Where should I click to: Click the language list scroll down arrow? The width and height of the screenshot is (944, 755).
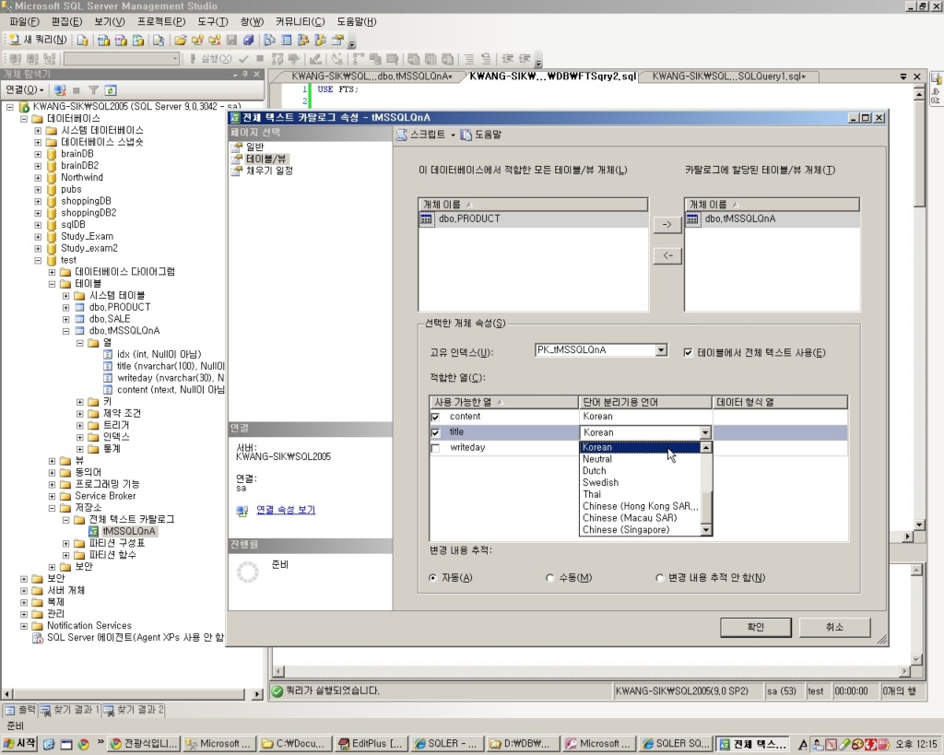[x=706, y=530]
